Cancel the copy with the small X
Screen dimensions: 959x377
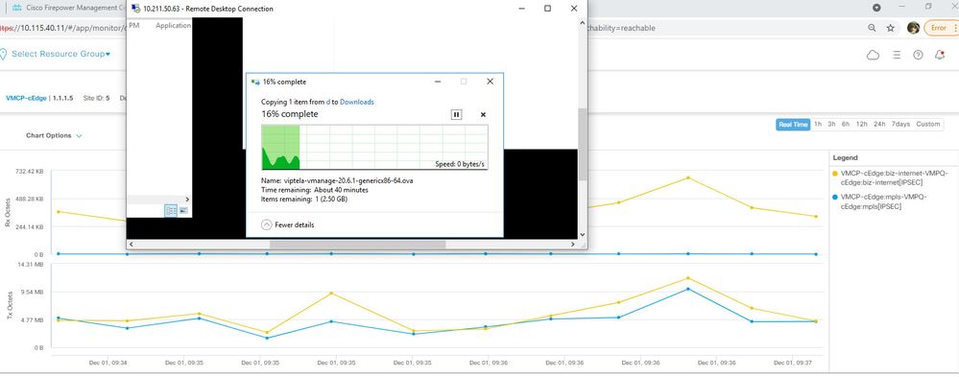click(483, 114)
